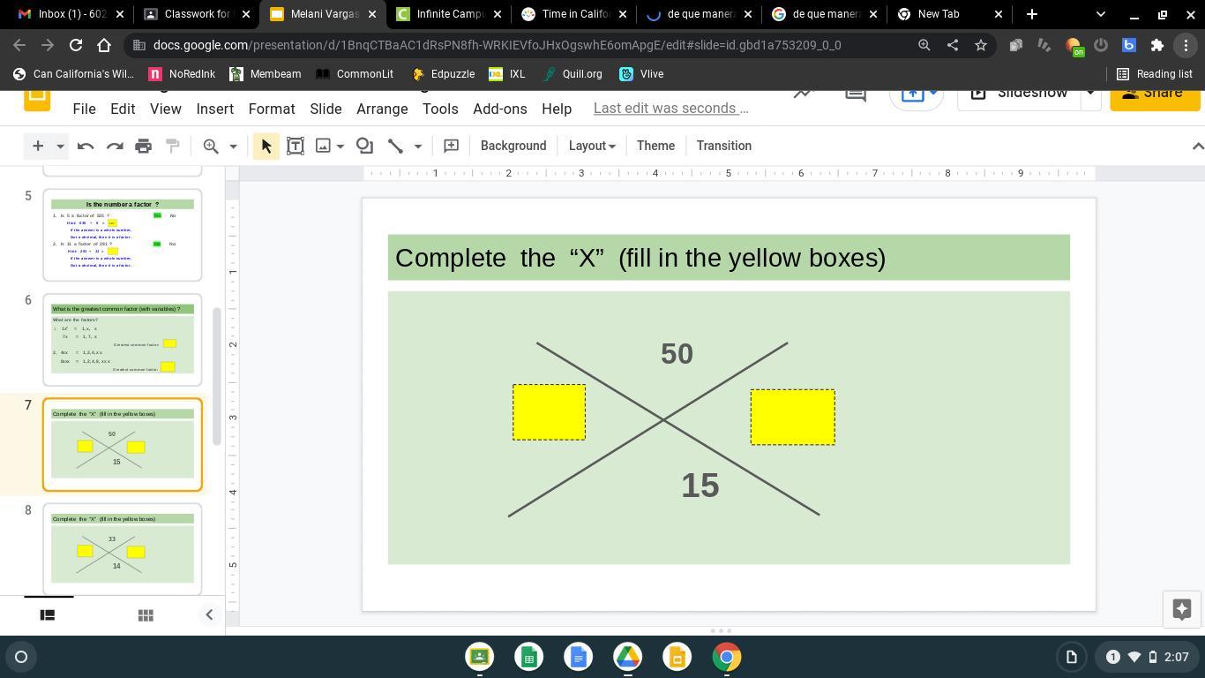Click the ChromeOS launcher circle
The height and width of the screenshot is (678, 1205).
pos(21,657)
